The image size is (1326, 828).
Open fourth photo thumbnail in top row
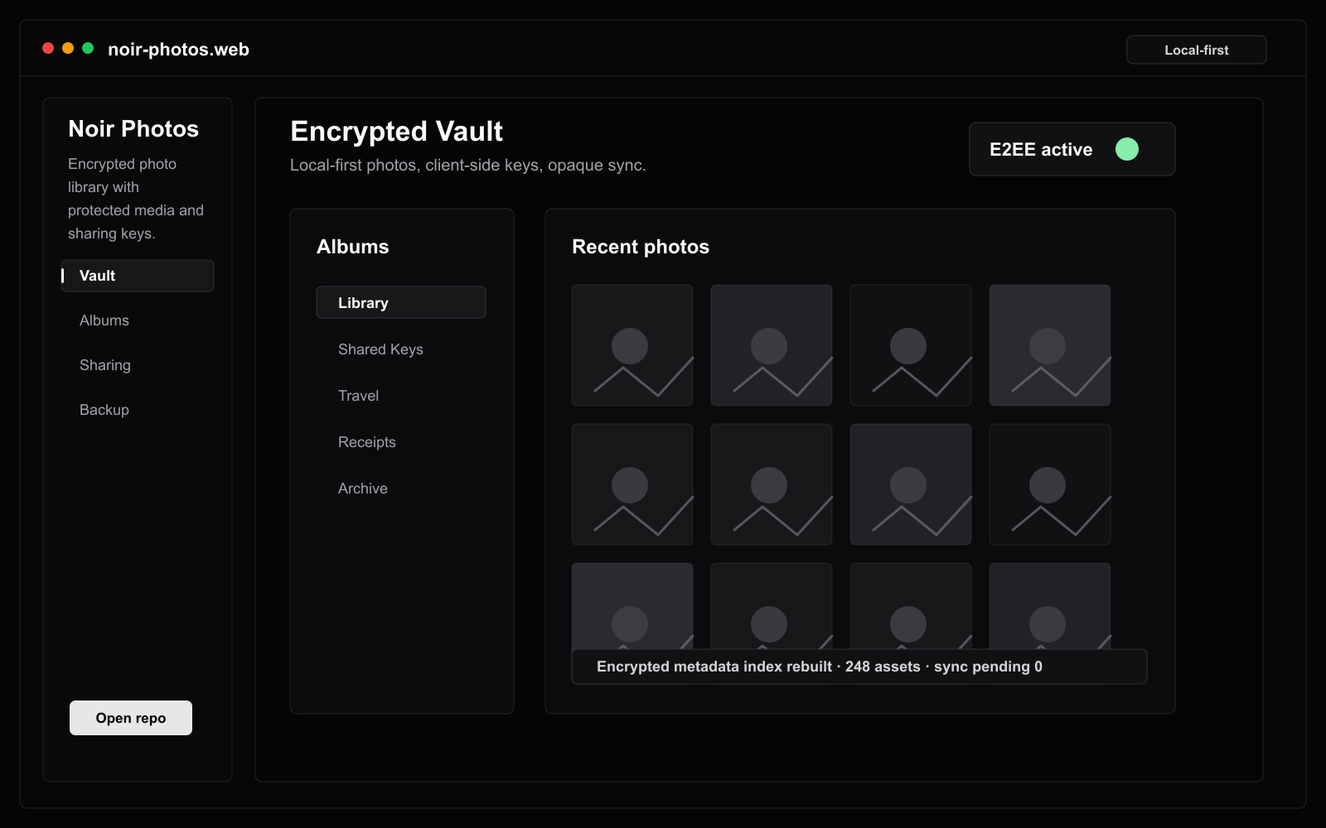tap(1050, 345)
